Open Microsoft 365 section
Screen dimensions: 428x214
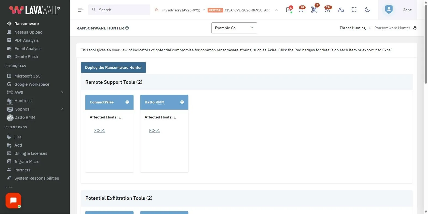[x=27, y=76]
